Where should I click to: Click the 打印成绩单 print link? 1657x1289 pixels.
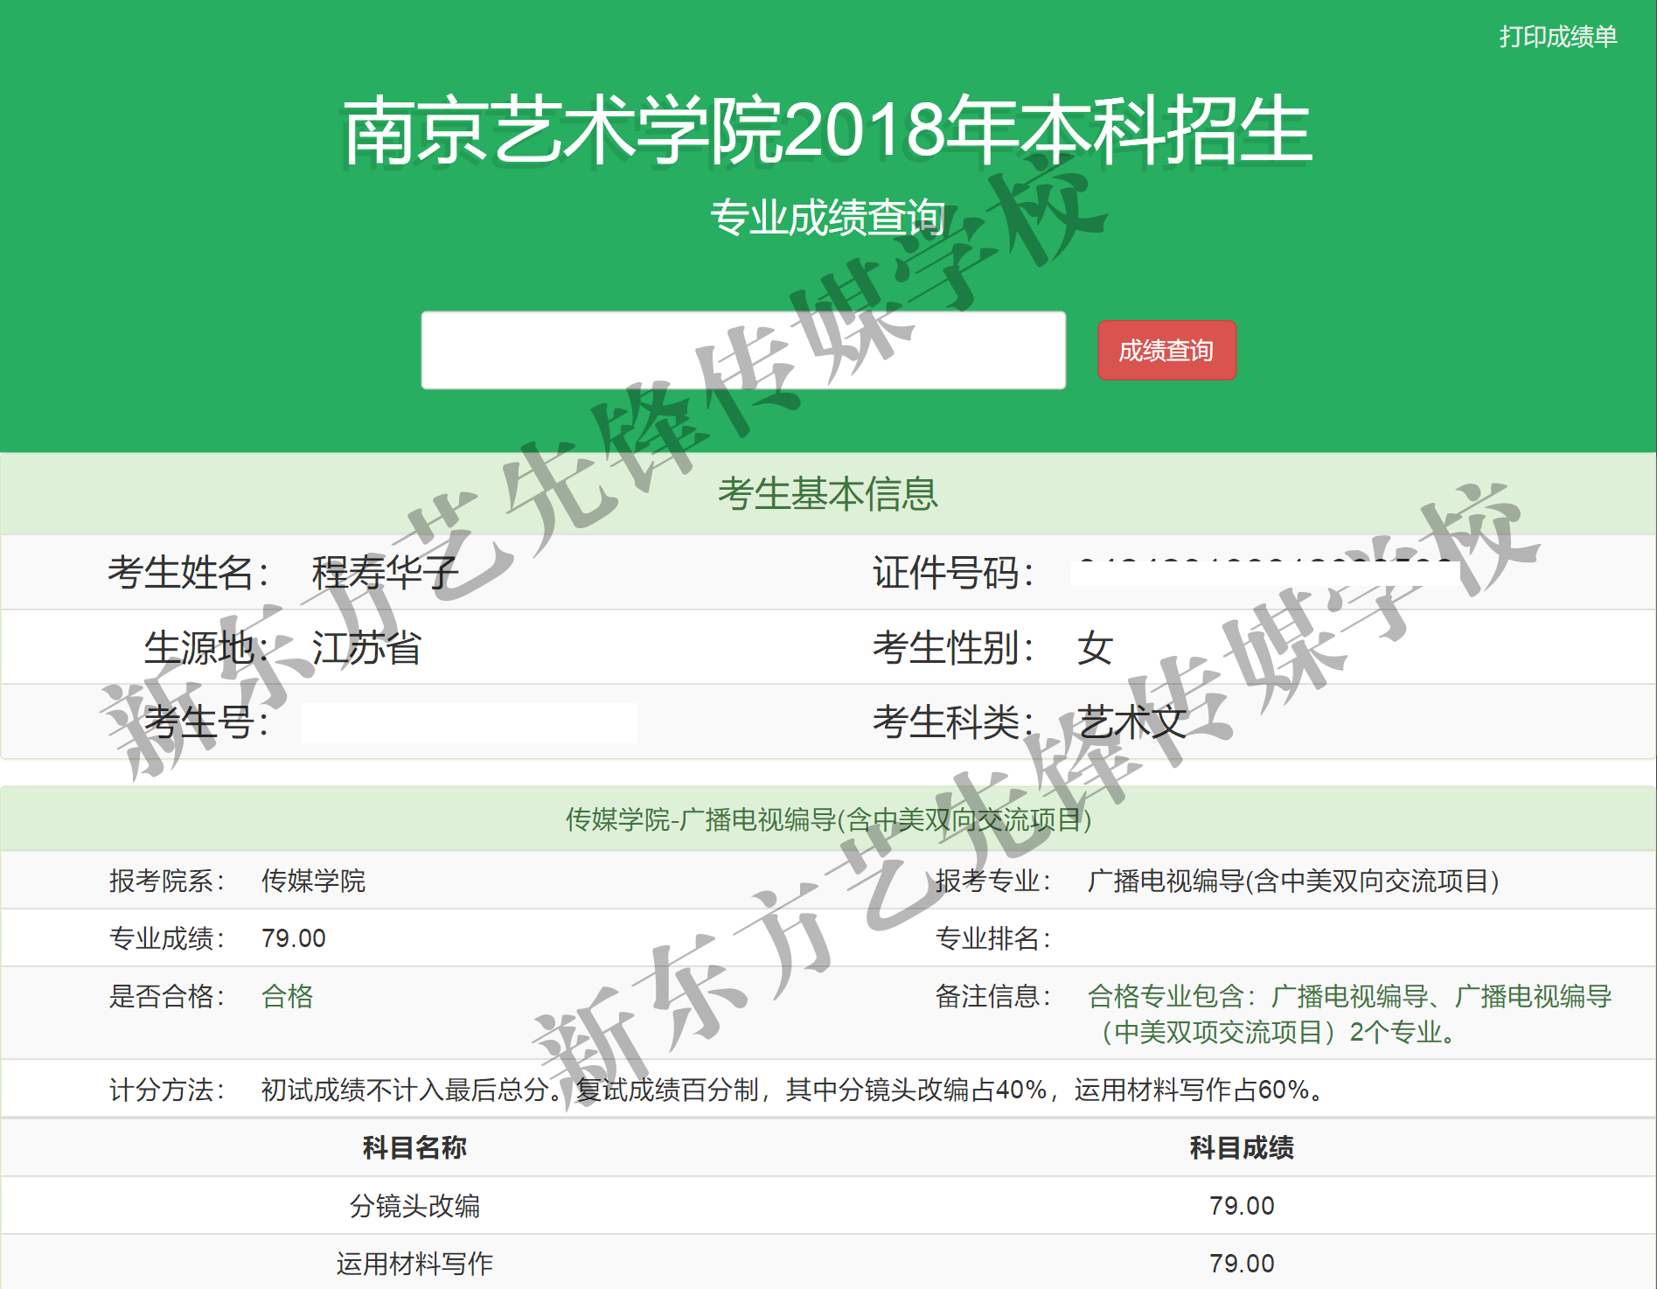click(x=1558, y=37)
